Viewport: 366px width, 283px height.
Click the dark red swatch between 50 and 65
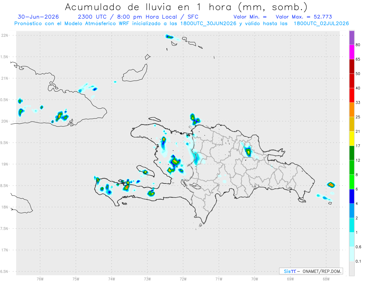(352, 66)
